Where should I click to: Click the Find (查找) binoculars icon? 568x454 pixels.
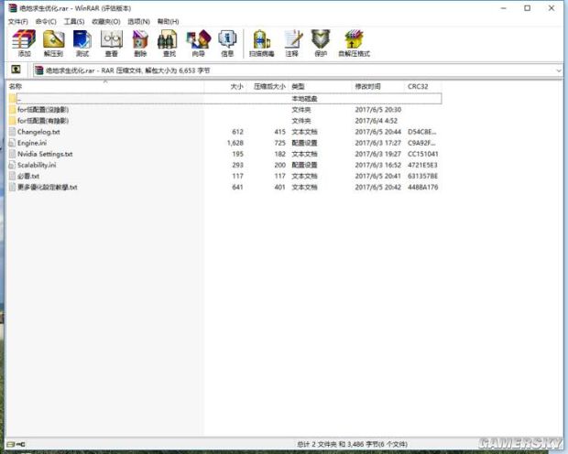(168, 40)
